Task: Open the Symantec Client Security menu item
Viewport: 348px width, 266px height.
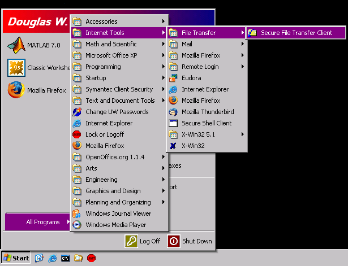Action: tap(119, 89)
